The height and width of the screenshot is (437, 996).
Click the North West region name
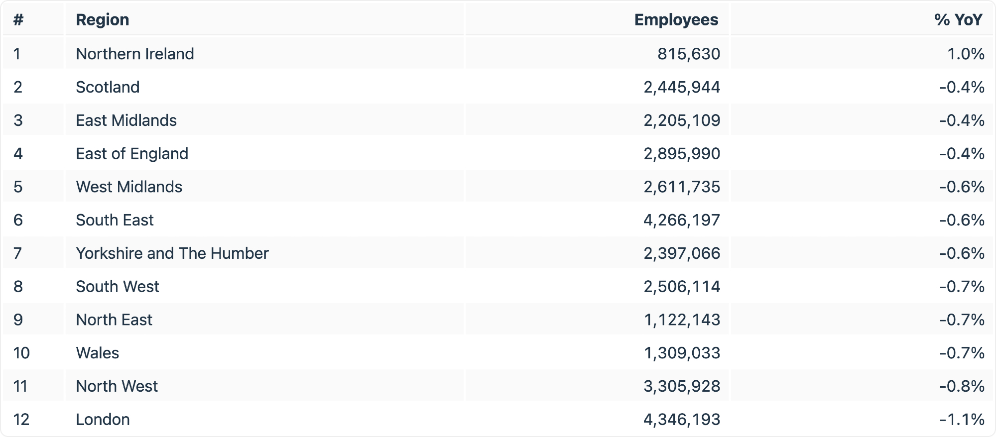coord(117,386)
